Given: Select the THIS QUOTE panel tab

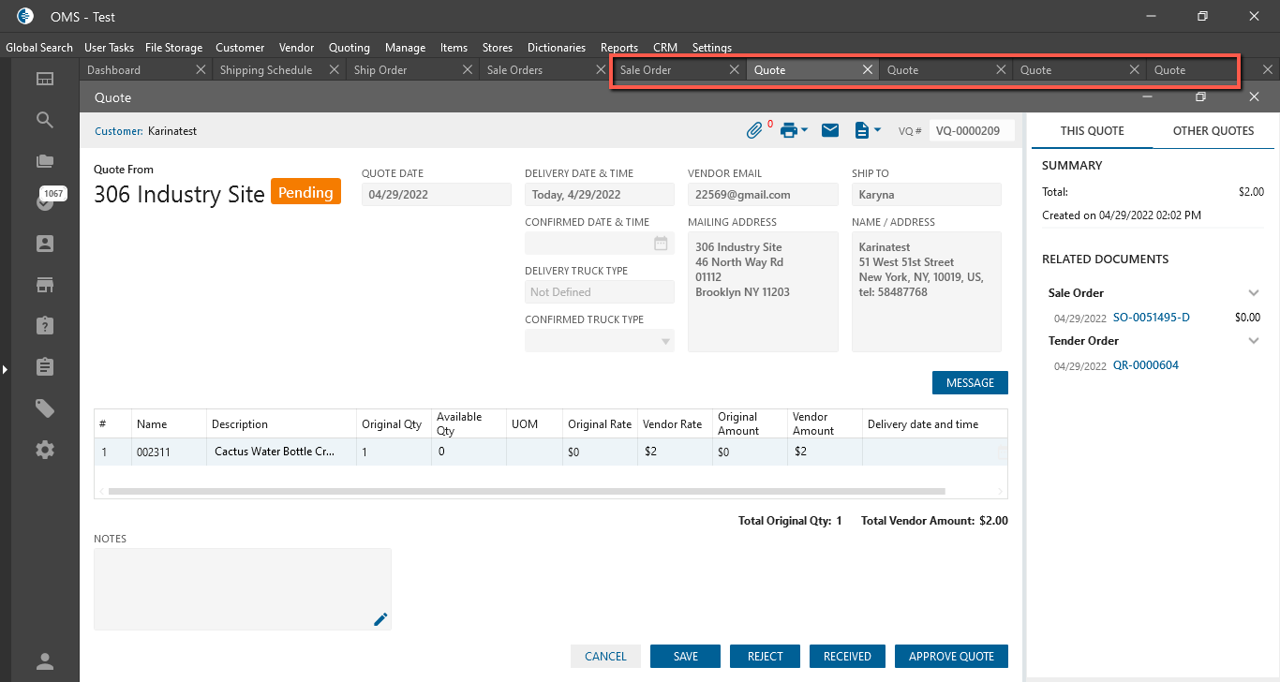Looking at the screenshot, I should point(1093,131).
